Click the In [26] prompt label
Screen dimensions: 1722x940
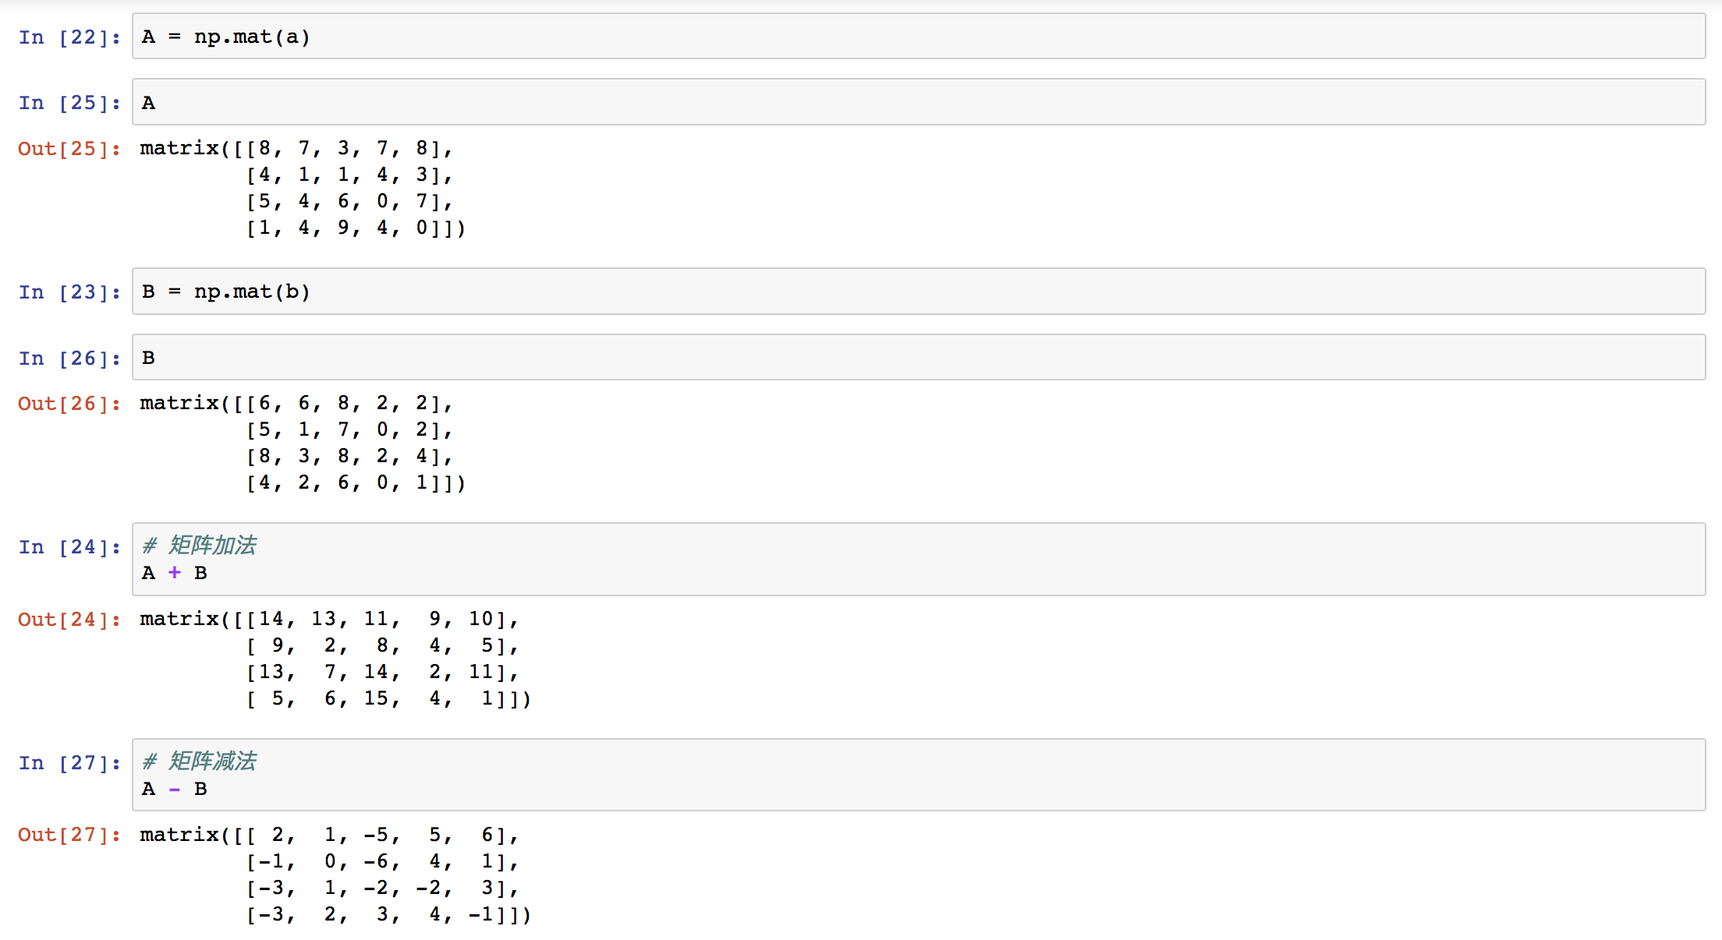pos(70,359)
